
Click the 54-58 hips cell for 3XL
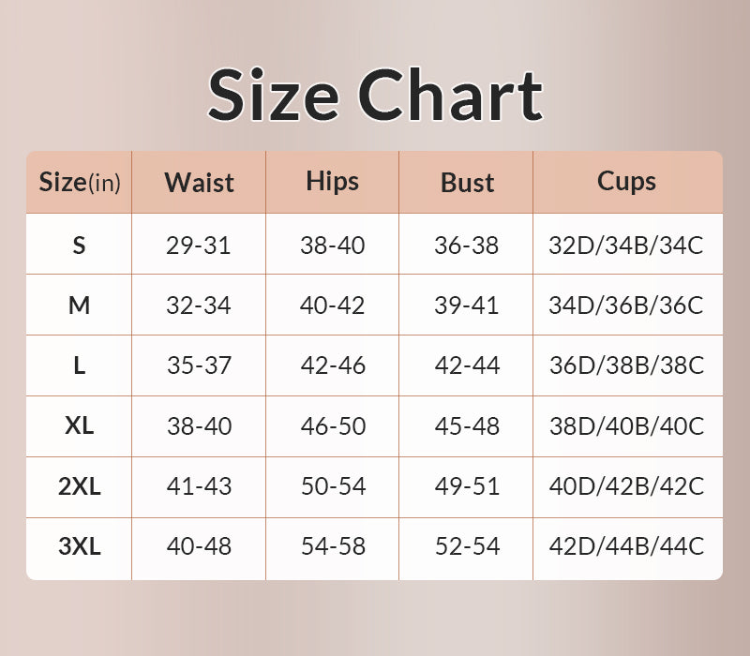332,546
